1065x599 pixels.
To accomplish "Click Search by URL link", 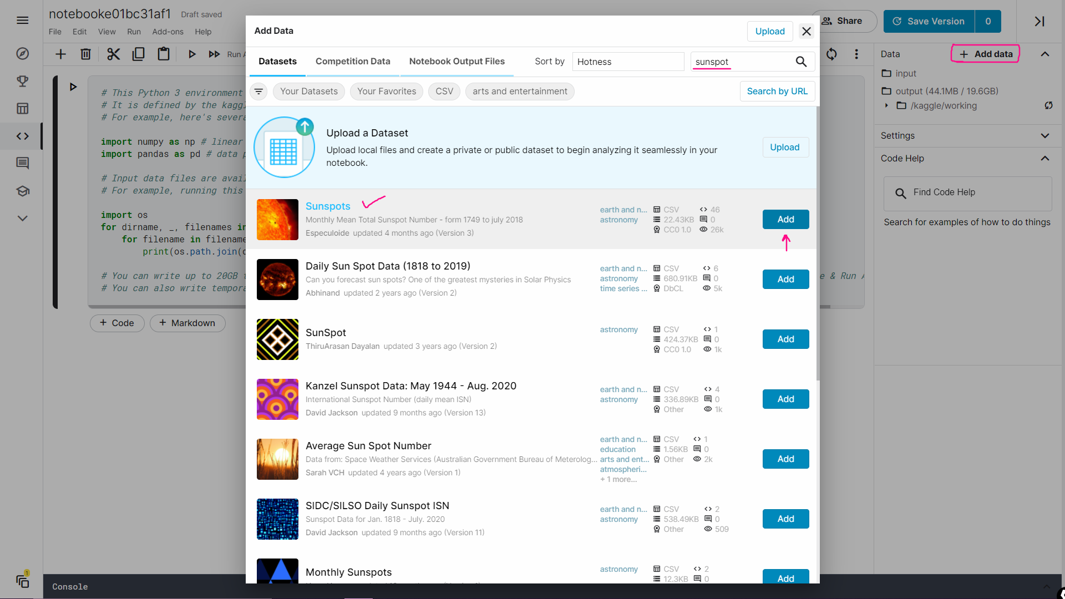I will coord(778,91).
